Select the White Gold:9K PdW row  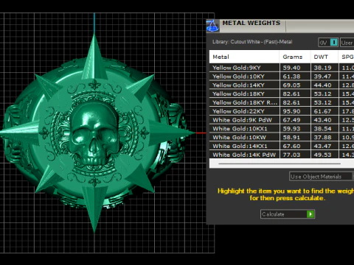[x=282, y=120]
